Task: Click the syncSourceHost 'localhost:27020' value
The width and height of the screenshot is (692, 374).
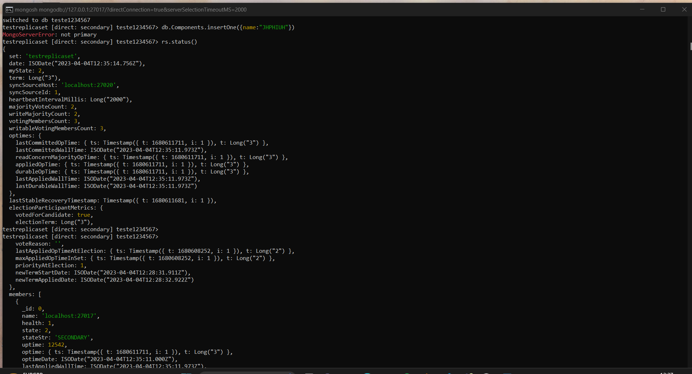Action: 89,85
